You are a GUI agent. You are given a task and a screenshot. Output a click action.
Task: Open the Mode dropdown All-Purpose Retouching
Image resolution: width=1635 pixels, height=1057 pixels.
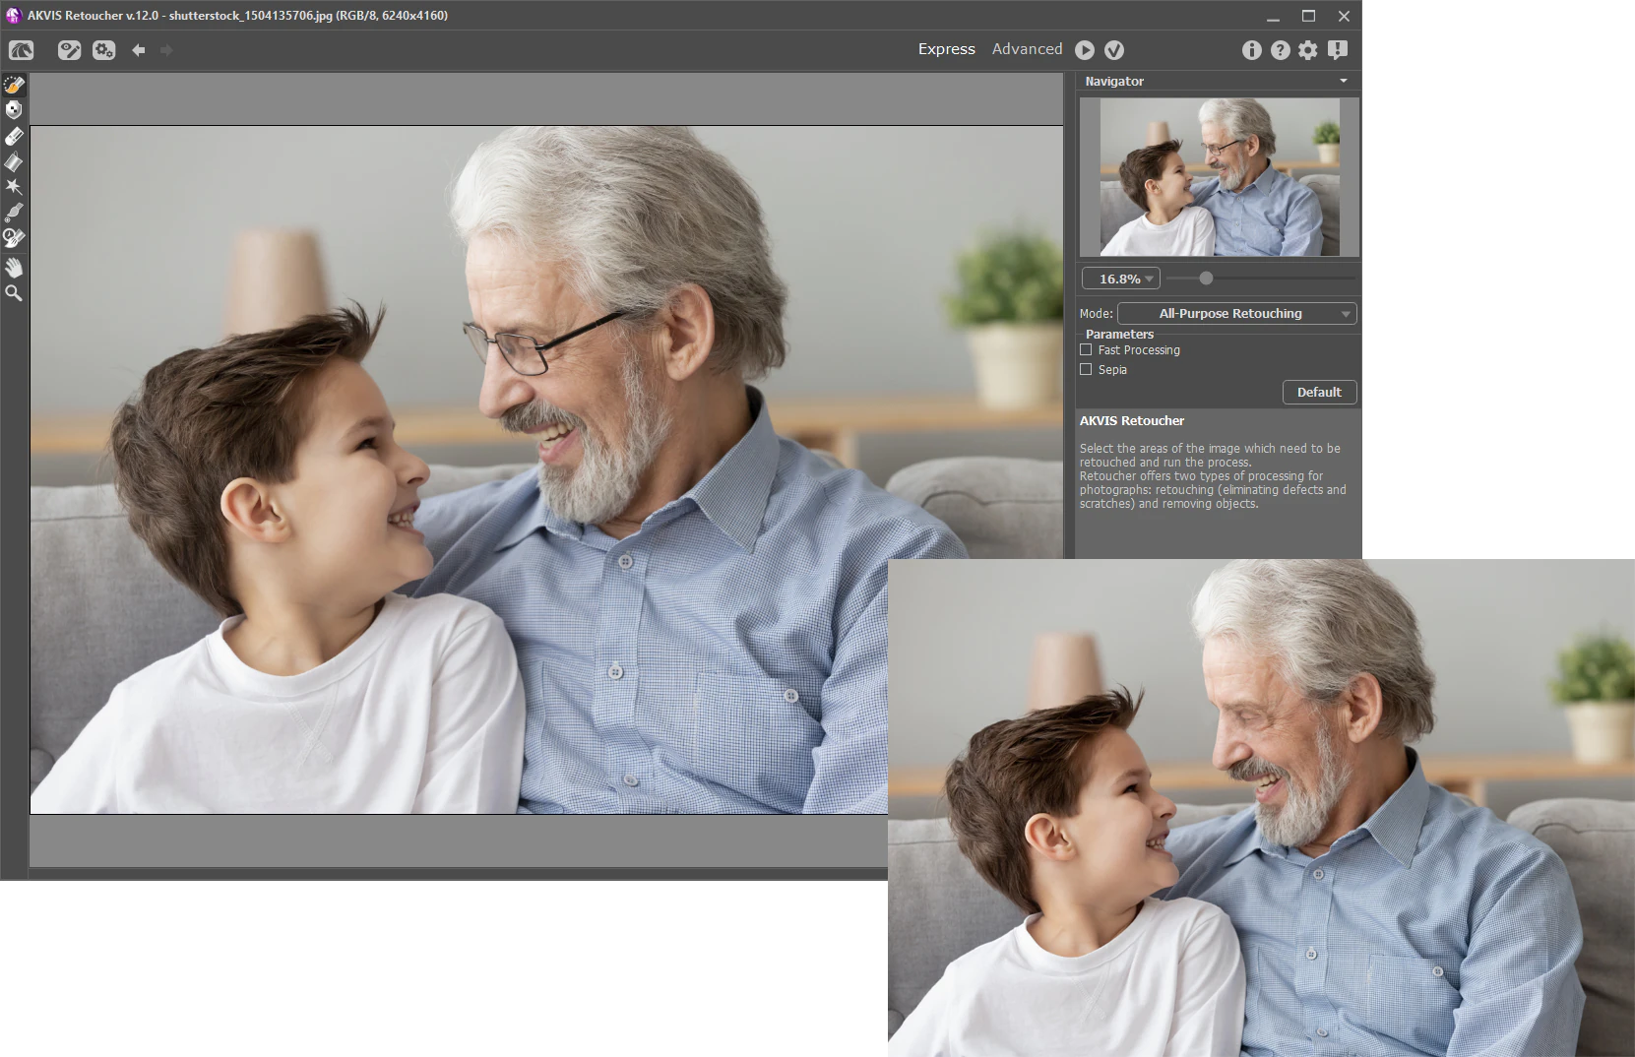(x=1236, y=314)
